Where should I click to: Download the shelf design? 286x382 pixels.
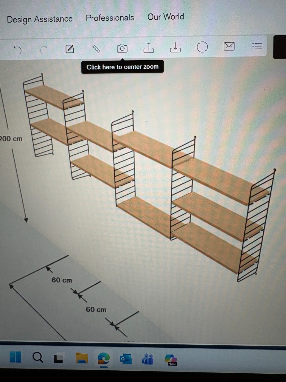pos(175,47)
